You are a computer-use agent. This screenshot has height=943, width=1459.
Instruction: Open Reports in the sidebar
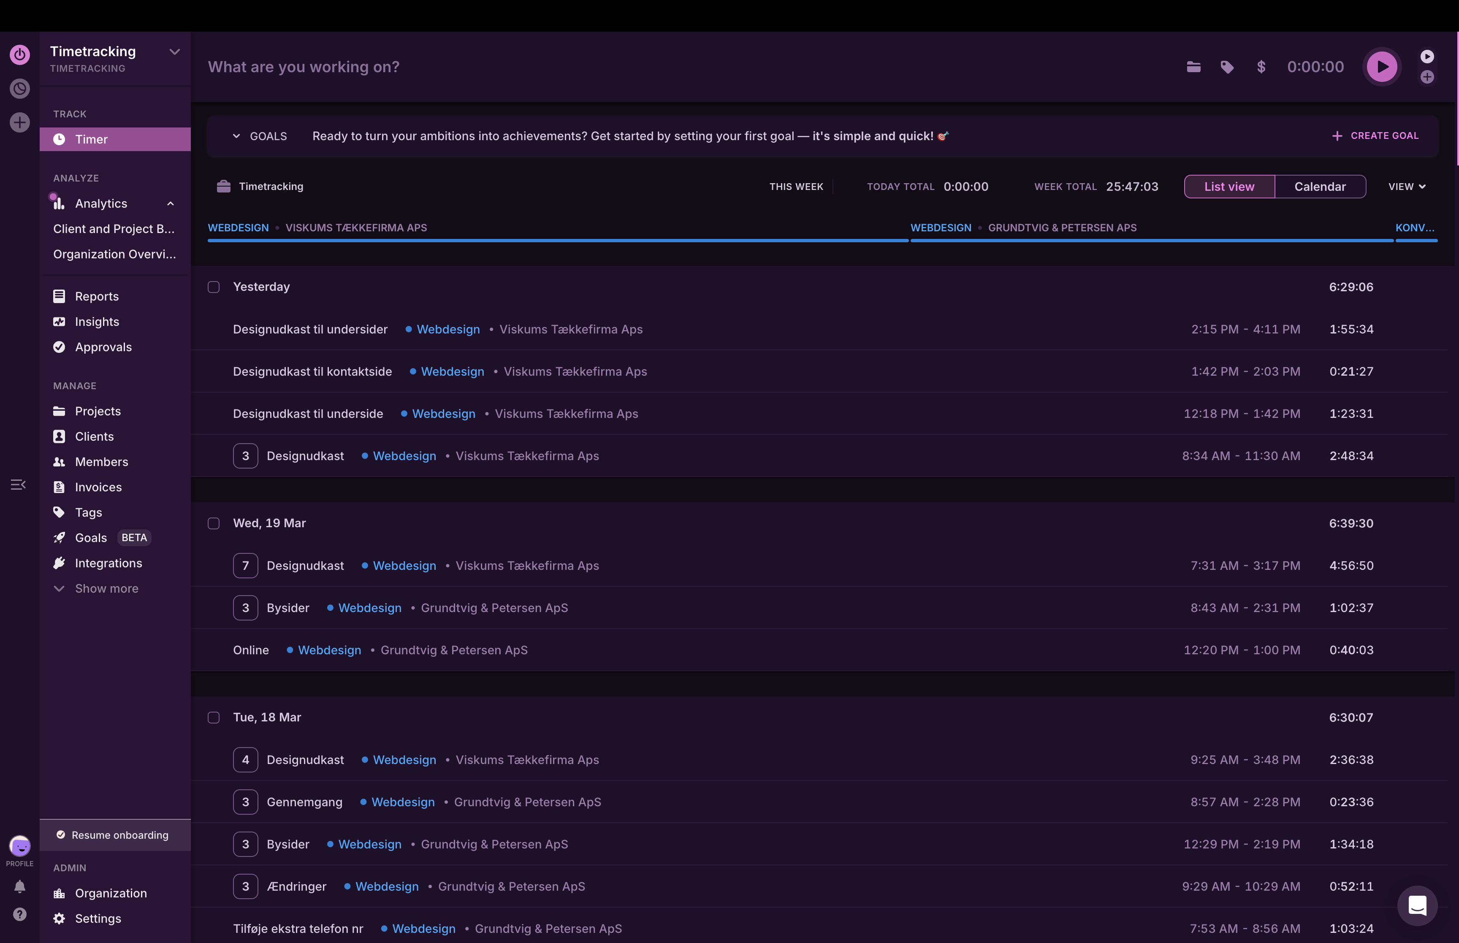point(97,296)
